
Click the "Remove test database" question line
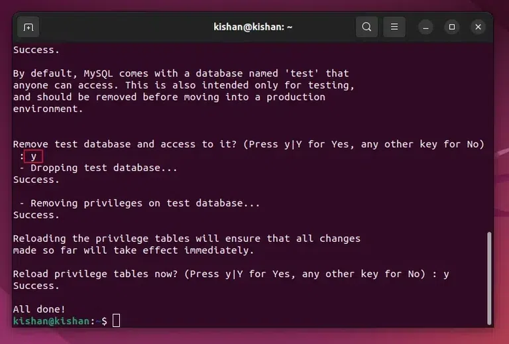(249, 144)
